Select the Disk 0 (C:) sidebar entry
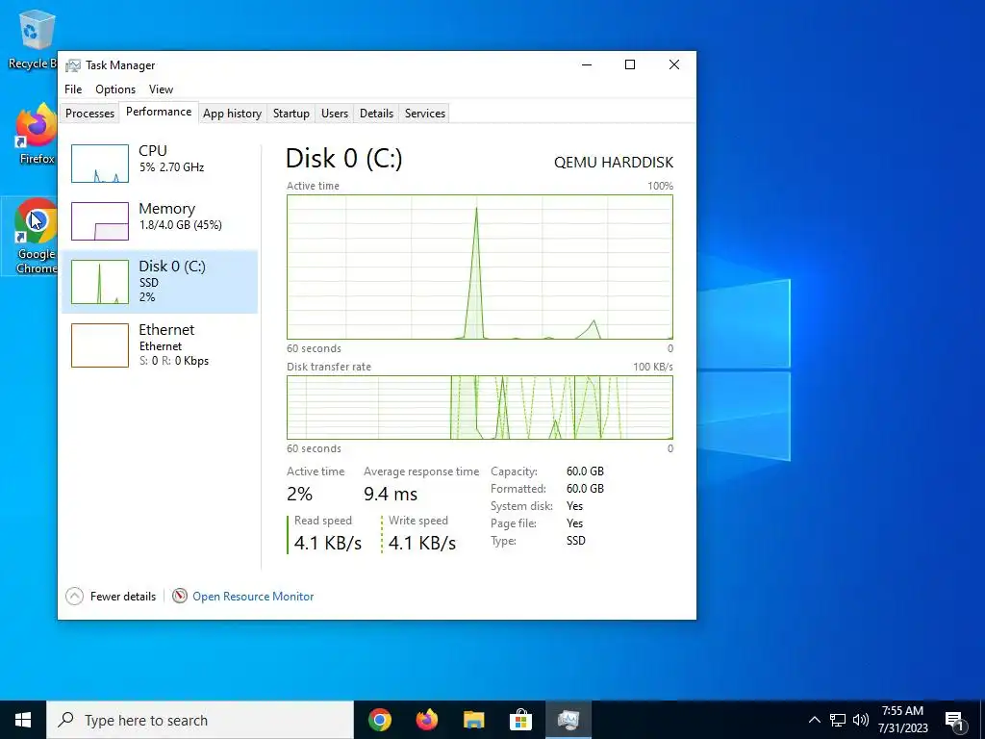 click(x=161, y=282)
